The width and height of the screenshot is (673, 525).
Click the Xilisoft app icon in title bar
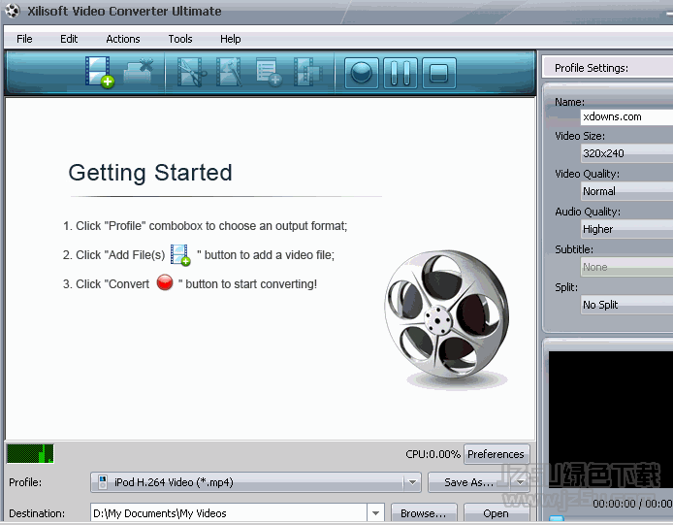tap(12, 11)
